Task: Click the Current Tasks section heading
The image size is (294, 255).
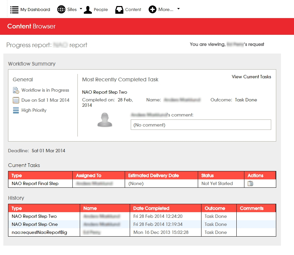Action: [24, 165]
